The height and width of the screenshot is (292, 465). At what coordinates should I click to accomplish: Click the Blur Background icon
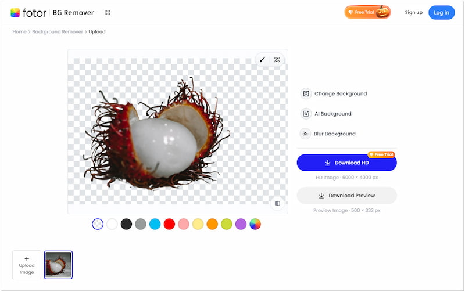(x=306, y=134)
